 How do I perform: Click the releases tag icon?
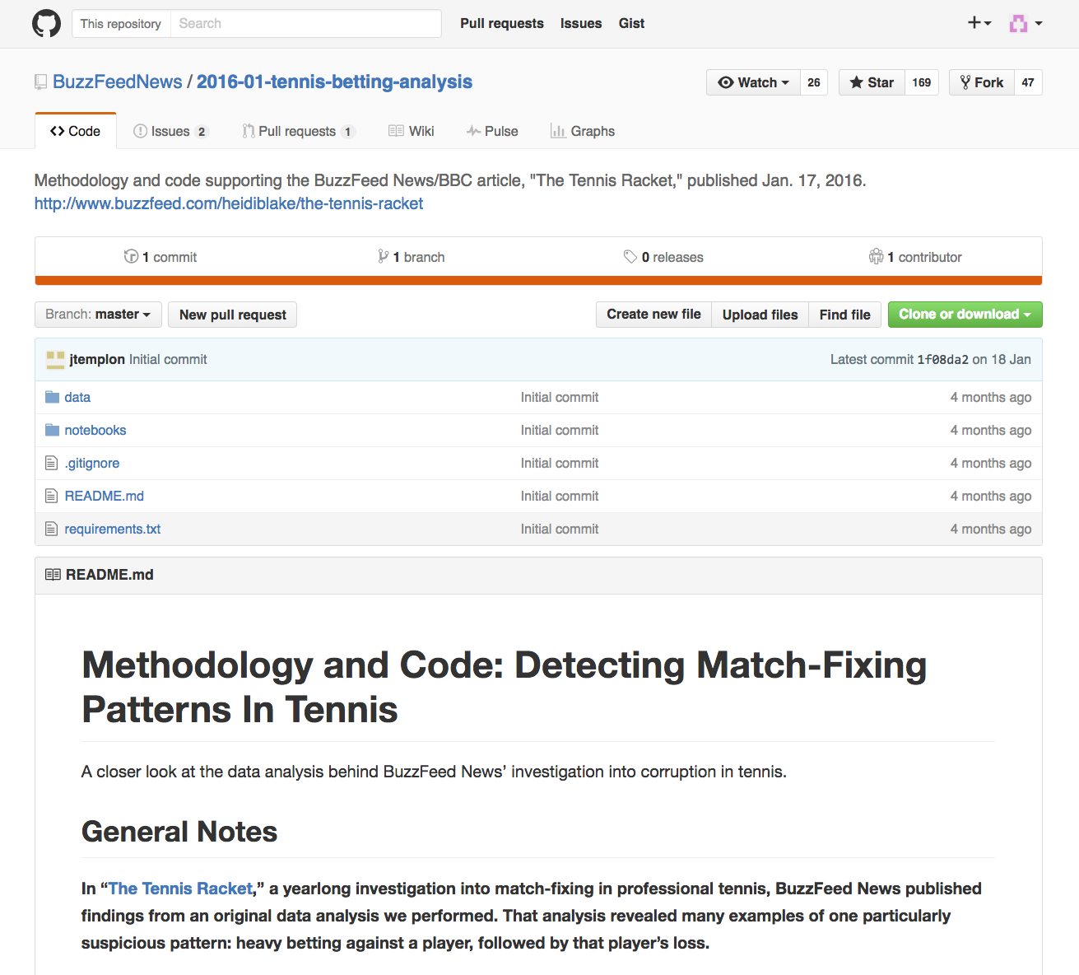(x=630, y=257)
